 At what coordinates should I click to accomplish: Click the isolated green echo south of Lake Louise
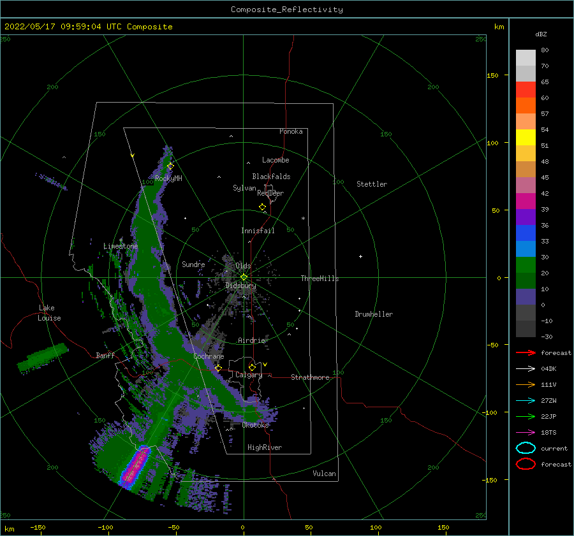tap(43, 358)
